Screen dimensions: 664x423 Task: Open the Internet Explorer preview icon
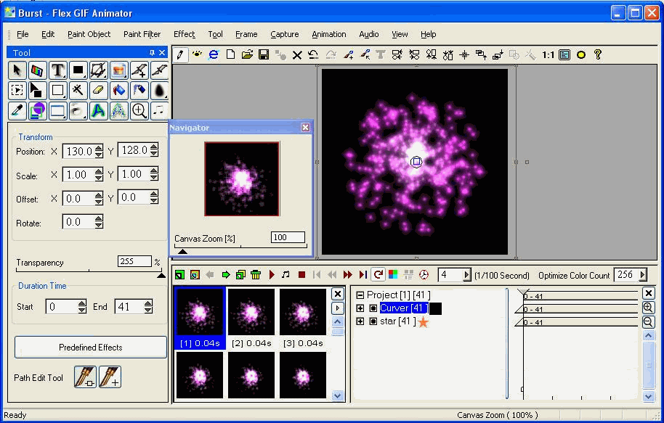214,54
